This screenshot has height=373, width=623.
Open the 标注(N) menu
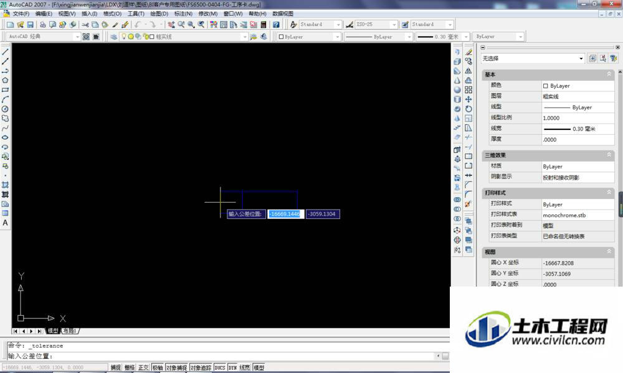(183, 14)
